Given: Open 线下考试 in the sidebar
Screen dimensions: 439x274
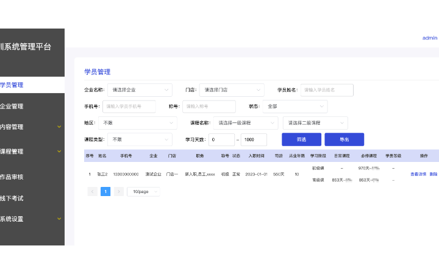Looking at the screenshot, I should [x=12, y=198].
